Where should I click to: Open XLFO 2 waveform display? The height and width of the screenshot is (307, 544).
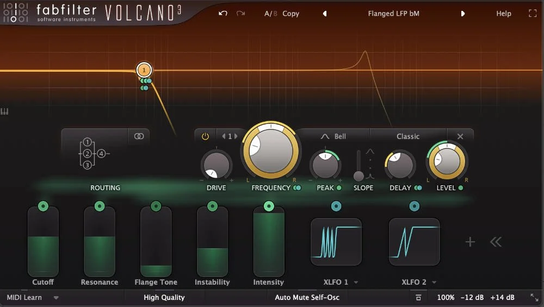(414, 242)
